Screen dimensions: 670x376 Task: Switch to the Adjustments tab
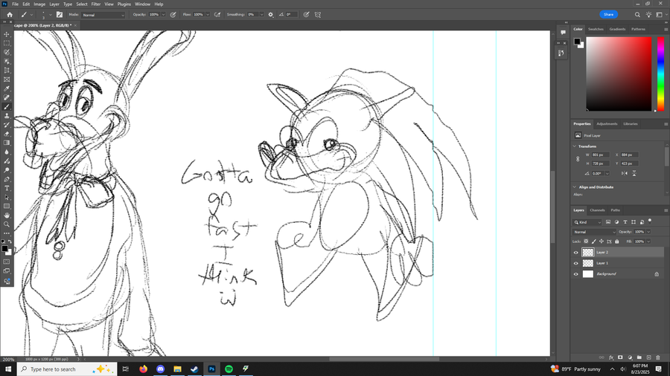[607, 124]
